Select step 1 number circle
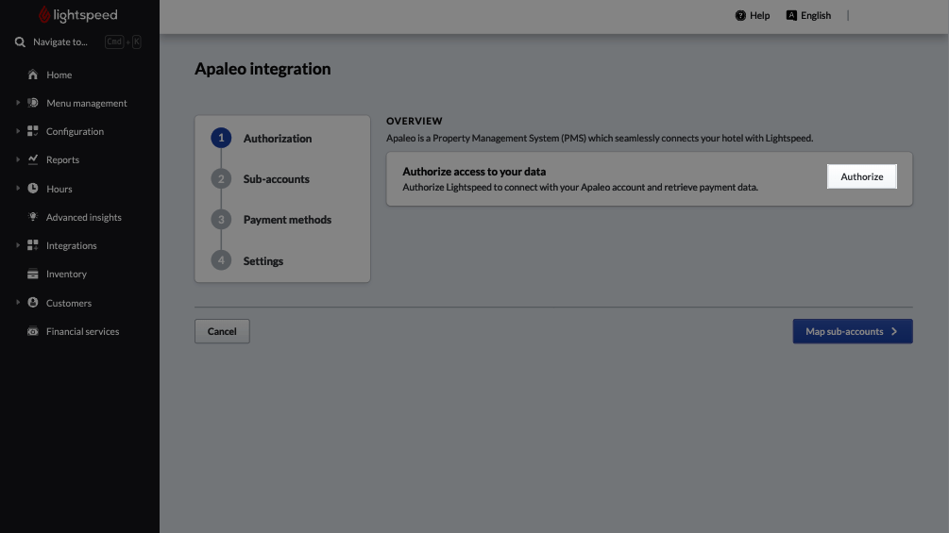949x533 pixels. 221,138
